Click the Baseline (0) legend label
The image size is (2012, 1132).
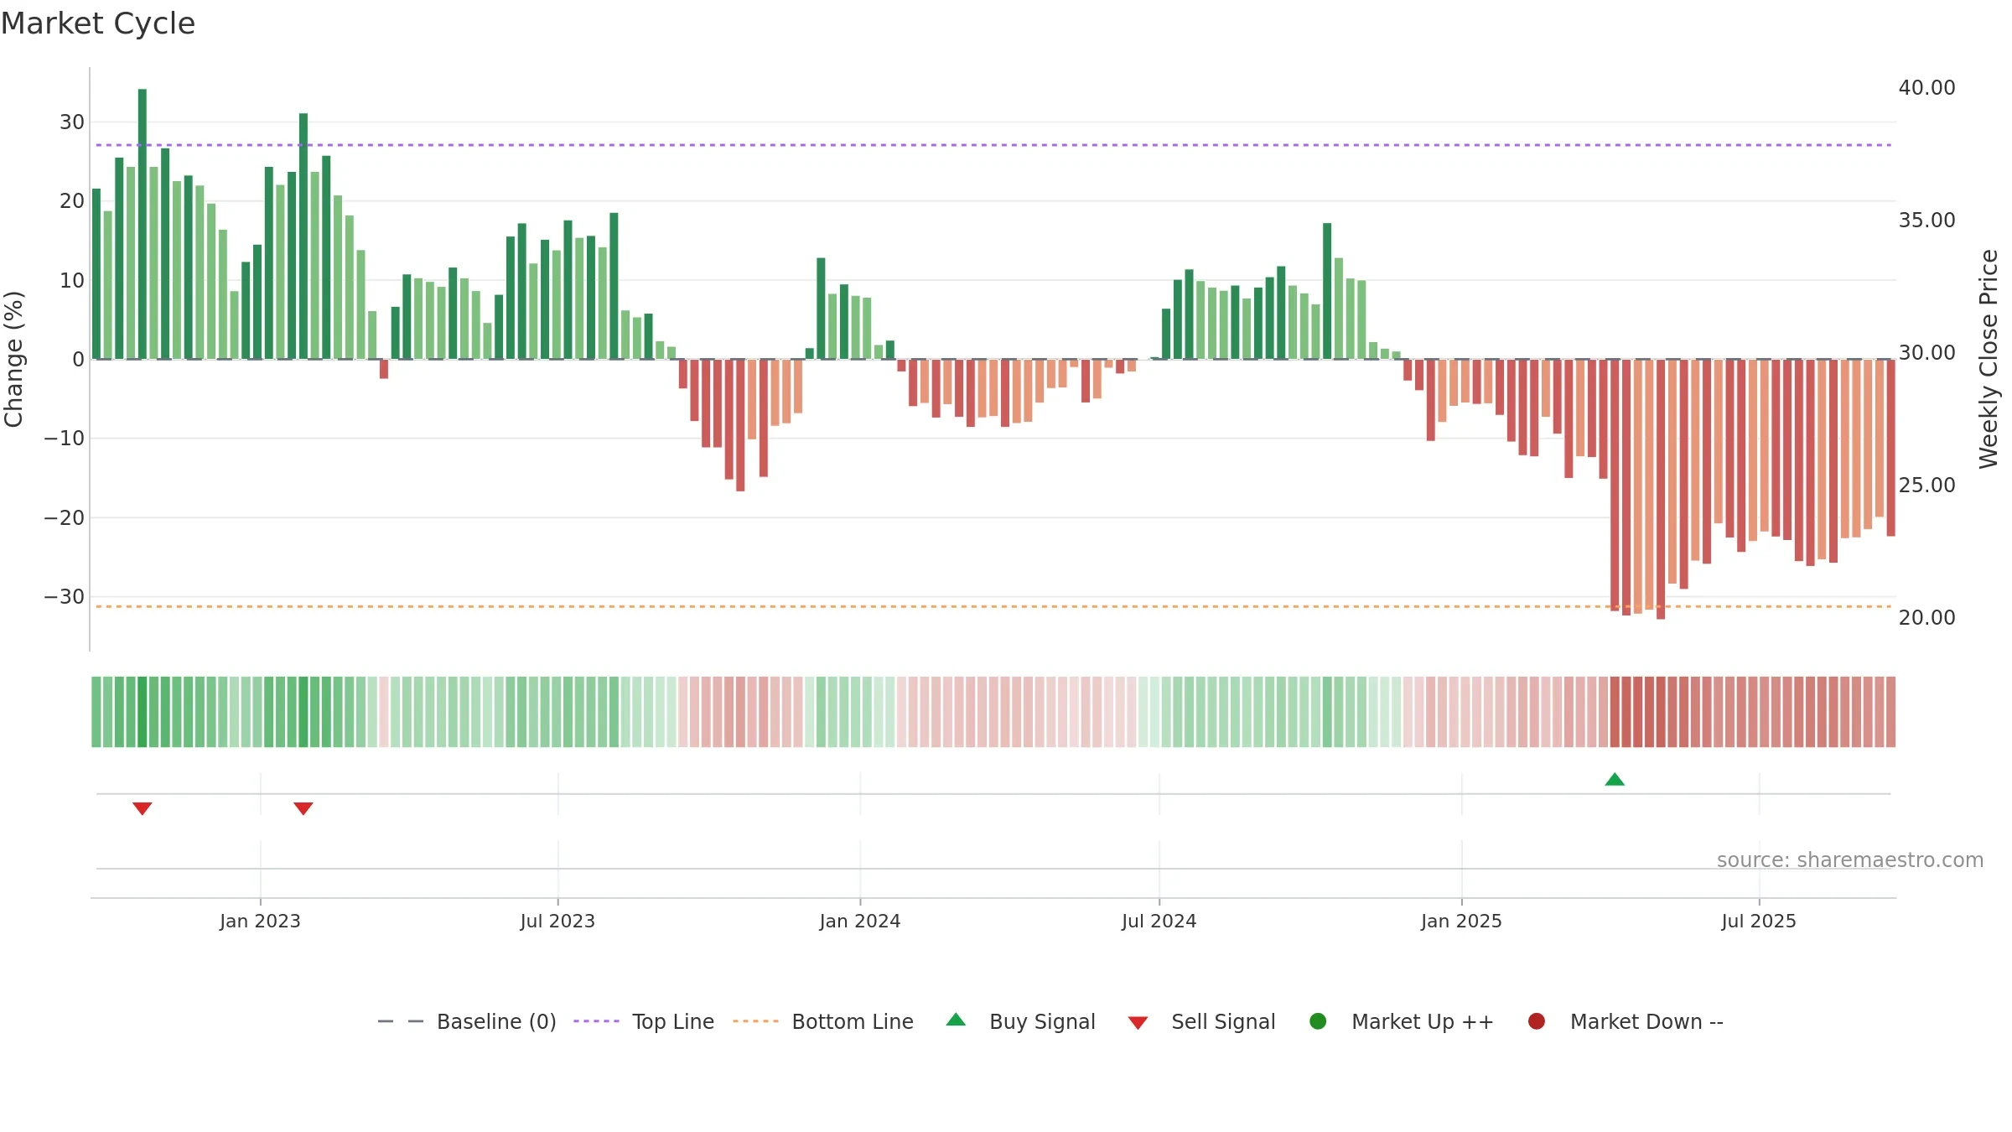[496, 1021]
